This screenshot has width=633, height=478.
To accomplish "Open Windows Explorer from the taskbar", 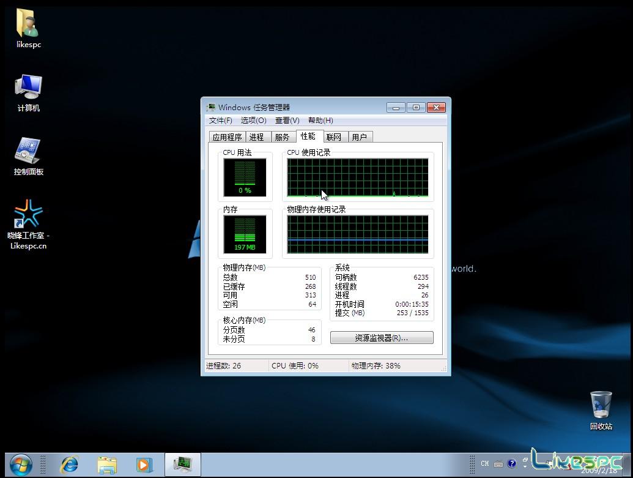I will click(x=107, y=464).
